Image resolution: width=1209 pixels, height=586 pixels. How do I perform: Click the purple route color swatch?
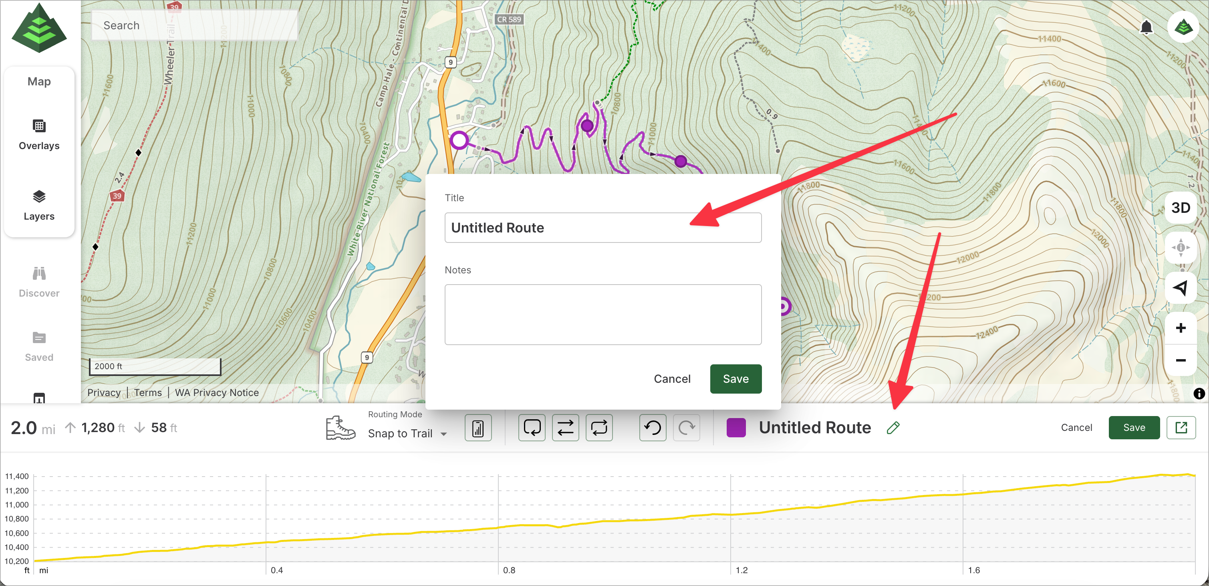click(735, 427)
